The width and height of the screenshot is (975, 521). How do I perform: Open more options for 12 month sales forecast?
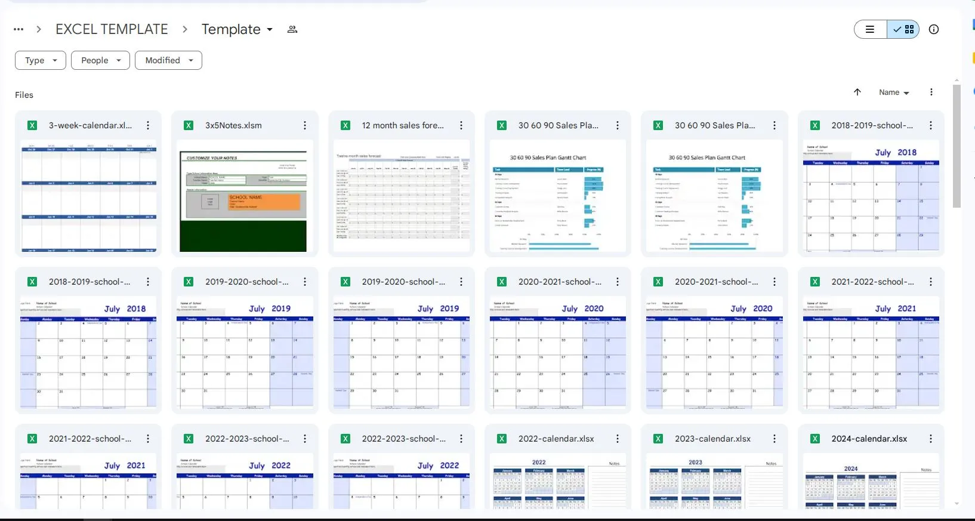pyautogui.click(x=461, y=125)
